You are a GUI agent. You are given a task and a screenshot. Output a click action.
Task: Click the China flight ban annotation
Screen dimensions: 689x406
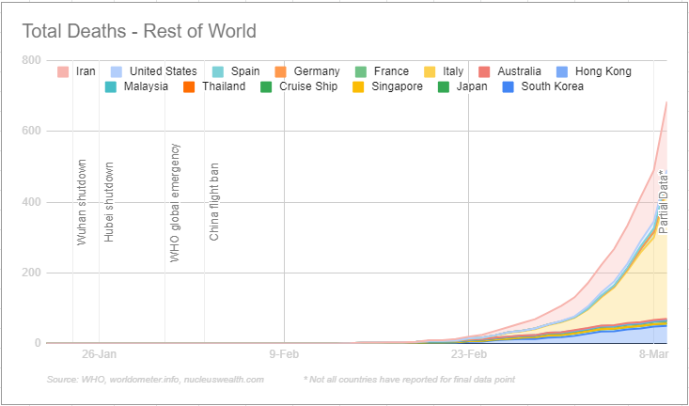point(214,202)
